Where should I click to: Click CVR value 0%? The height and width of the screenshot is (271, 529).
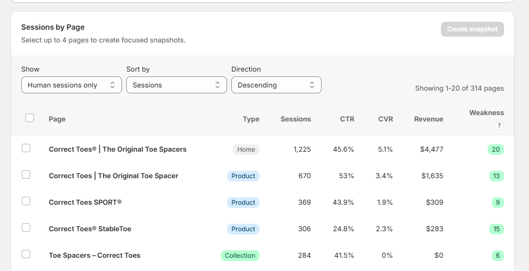pos(387,256)
